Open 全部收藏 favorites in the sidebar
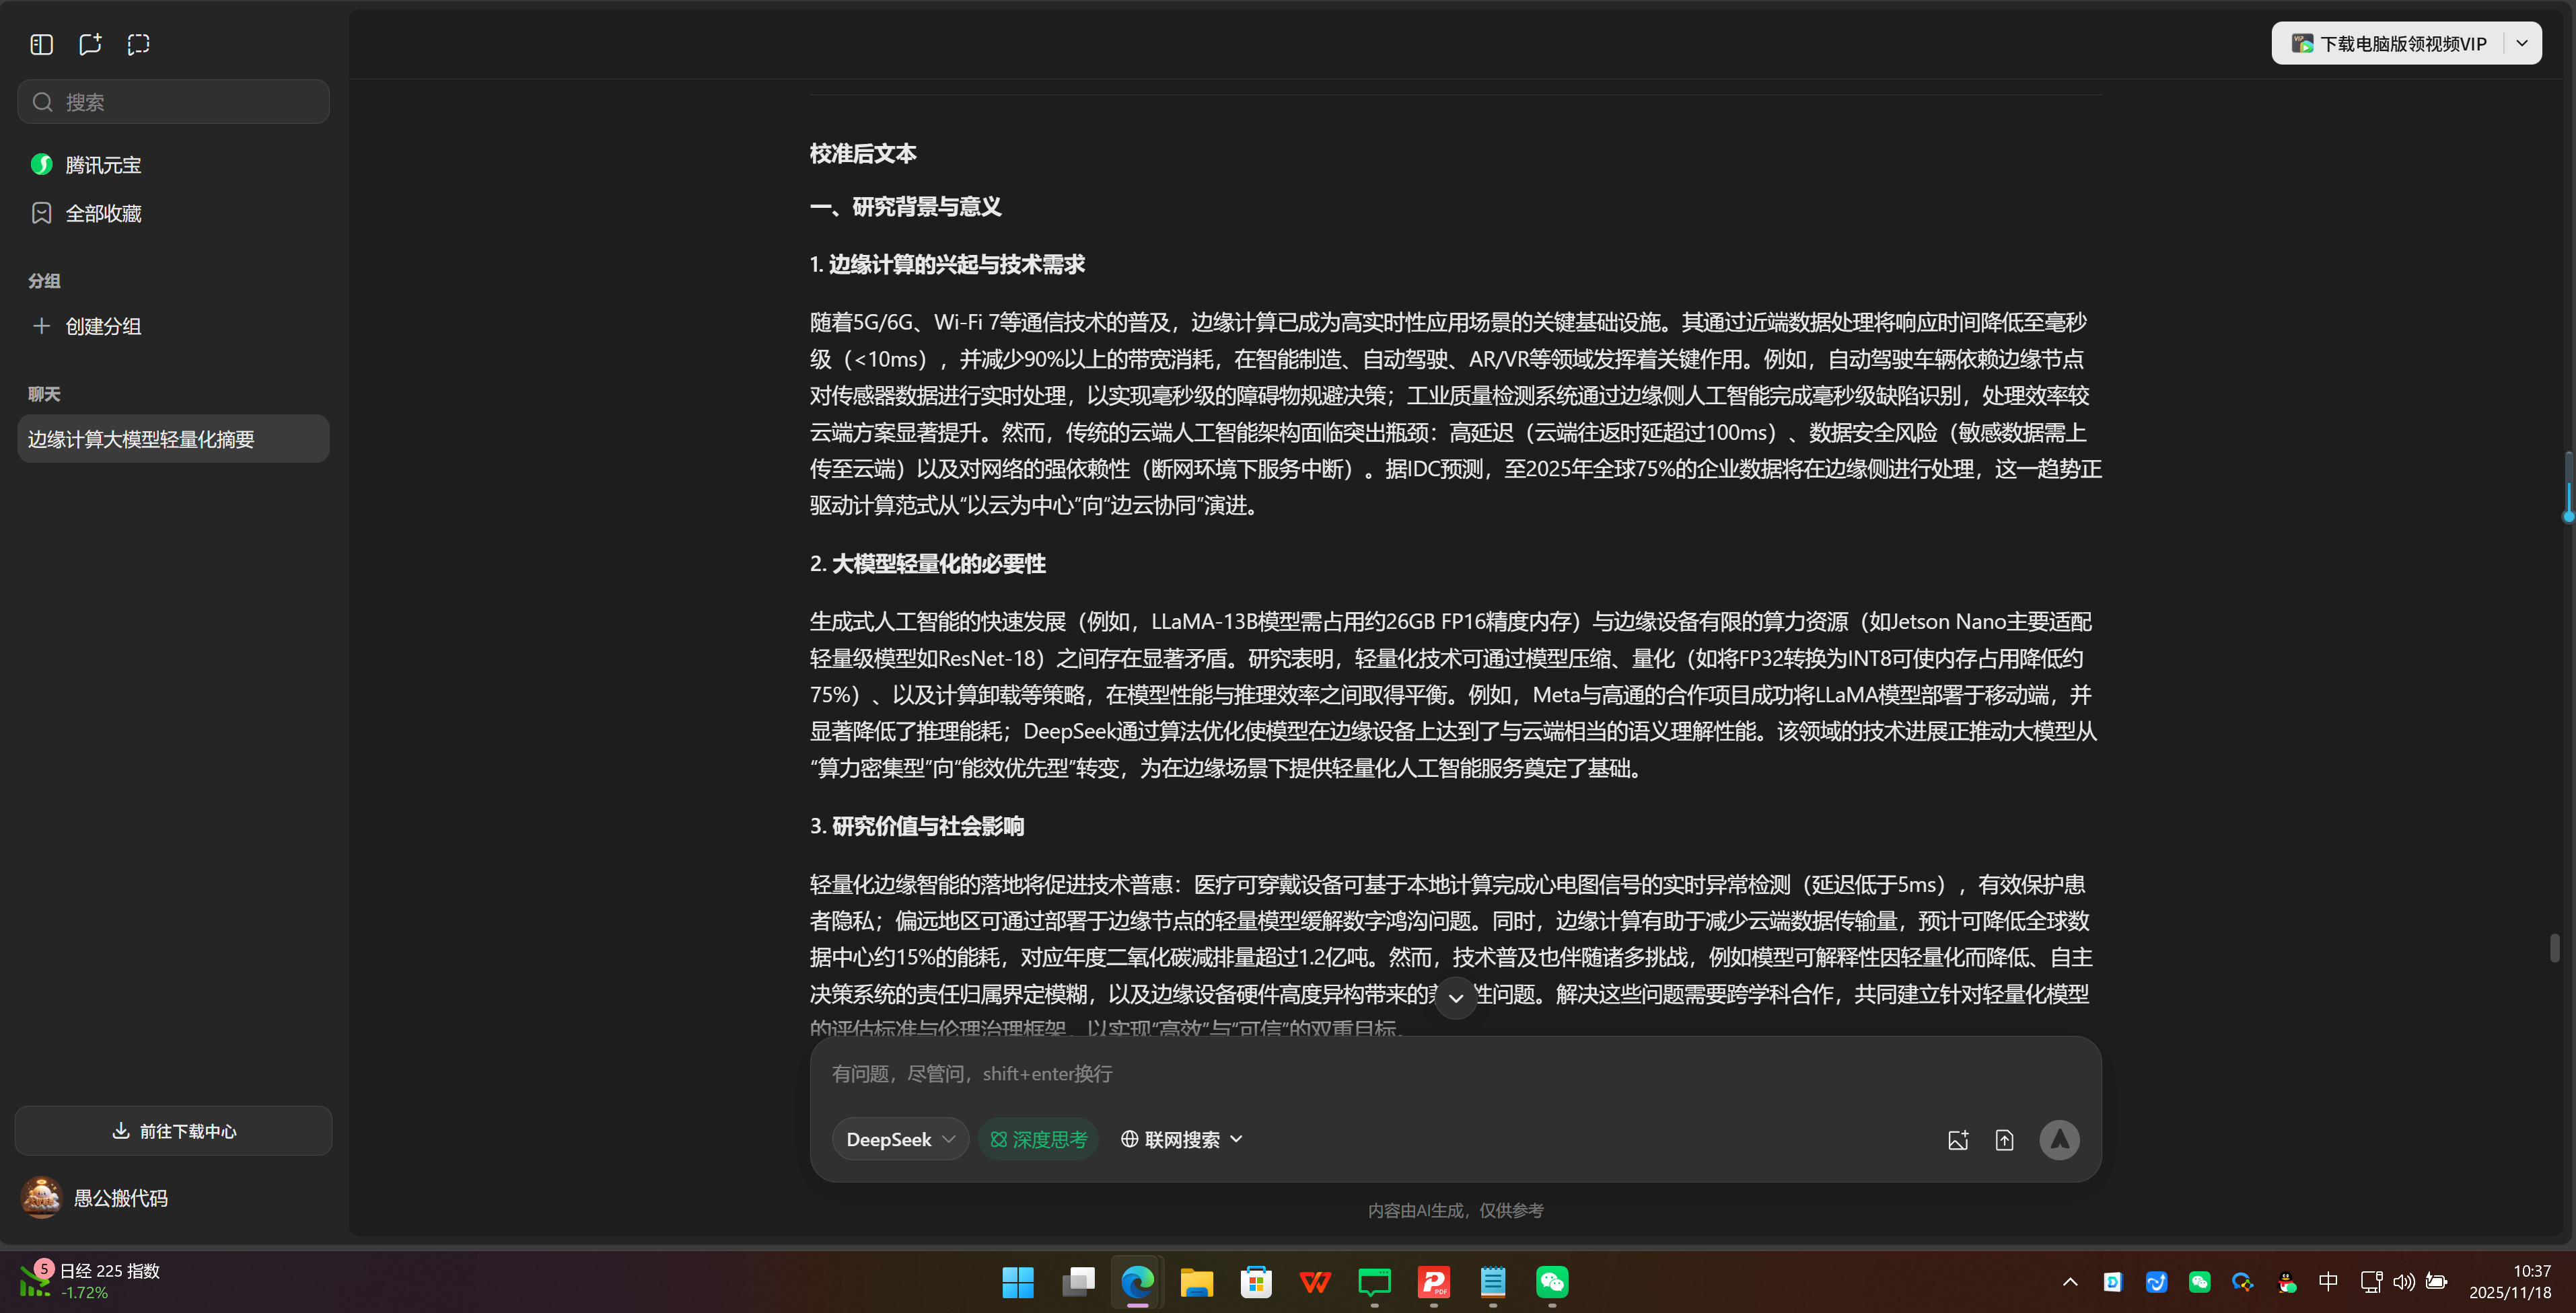This screenshot has height=1313, width=2576. pos(104,213)
